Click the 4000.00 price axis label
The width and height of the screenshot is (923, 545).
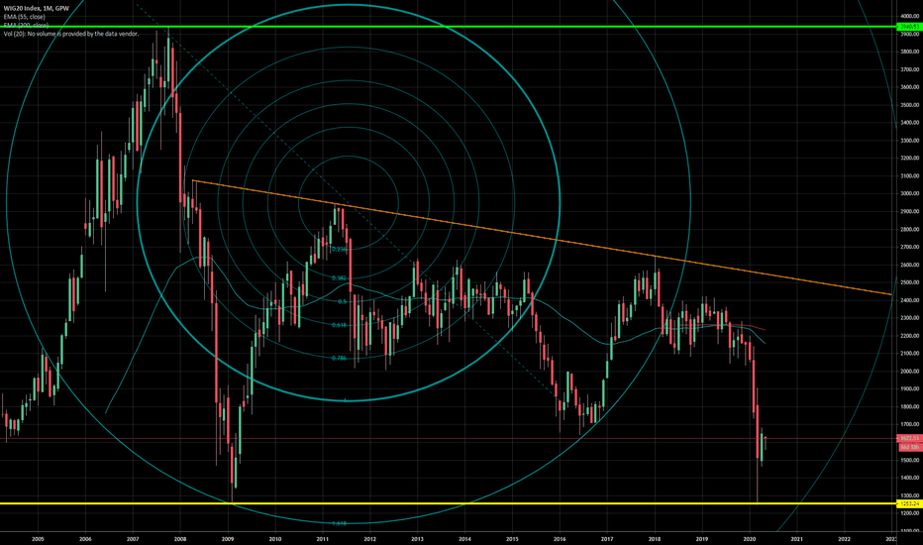(x=909, y=16)
